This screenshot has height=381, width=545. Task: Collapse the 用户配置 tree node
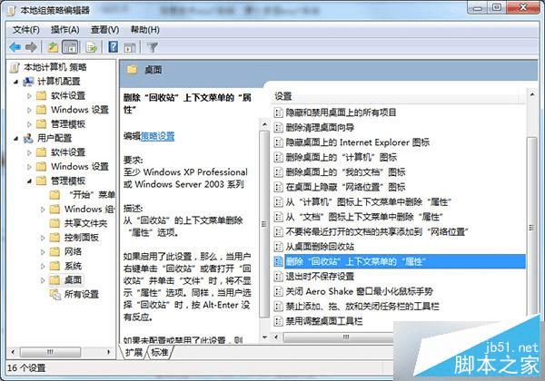16,139
